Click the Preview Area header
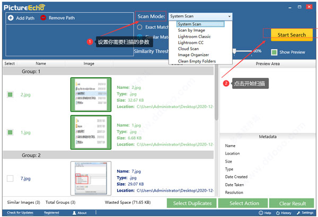Viewport: 318px width, 217px height. 268,64
